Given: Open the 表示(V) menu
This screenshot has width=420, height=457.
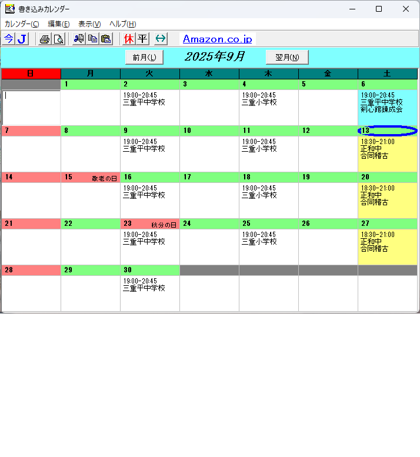Looking at the screenshot, I should 89,24.
